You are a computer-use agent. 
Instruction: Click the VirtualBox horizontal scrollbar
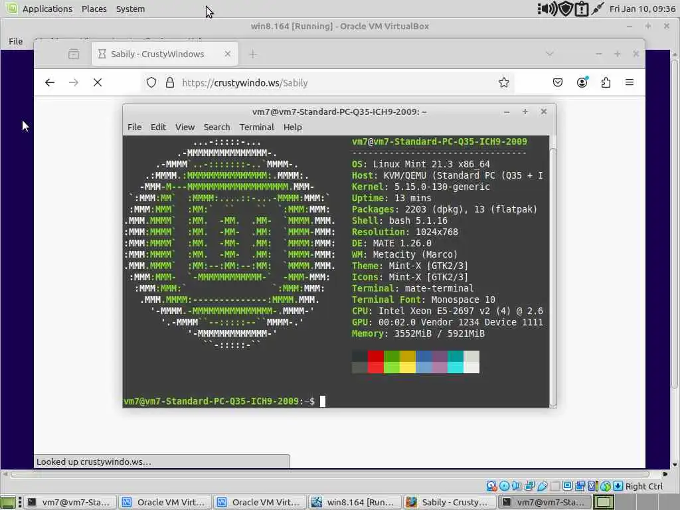(329, 473)
